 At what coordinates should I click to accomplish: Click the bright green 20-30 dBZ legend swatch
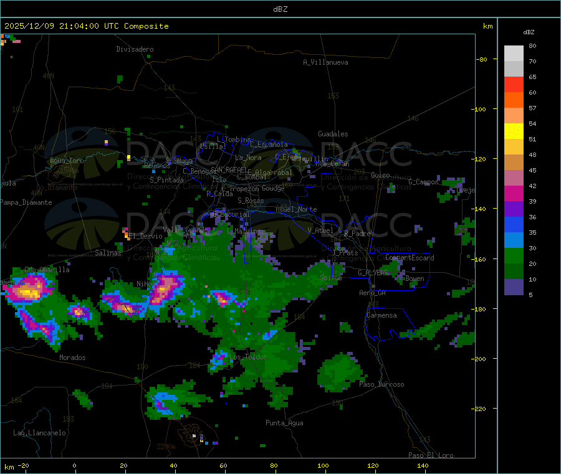pyautogui.click(x=514, y=255)
